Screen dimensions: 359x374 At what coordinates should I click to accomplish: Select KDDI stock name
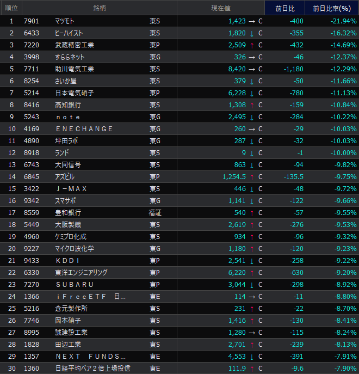point(67,260)
